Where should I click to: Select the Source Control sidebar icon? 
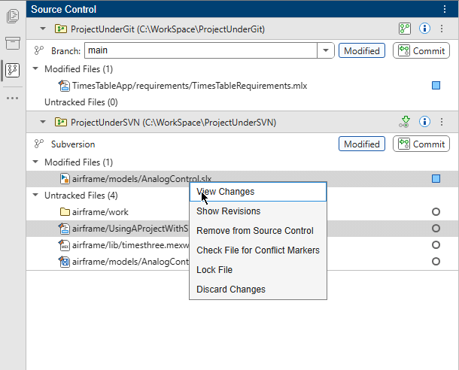coord(13,71)
